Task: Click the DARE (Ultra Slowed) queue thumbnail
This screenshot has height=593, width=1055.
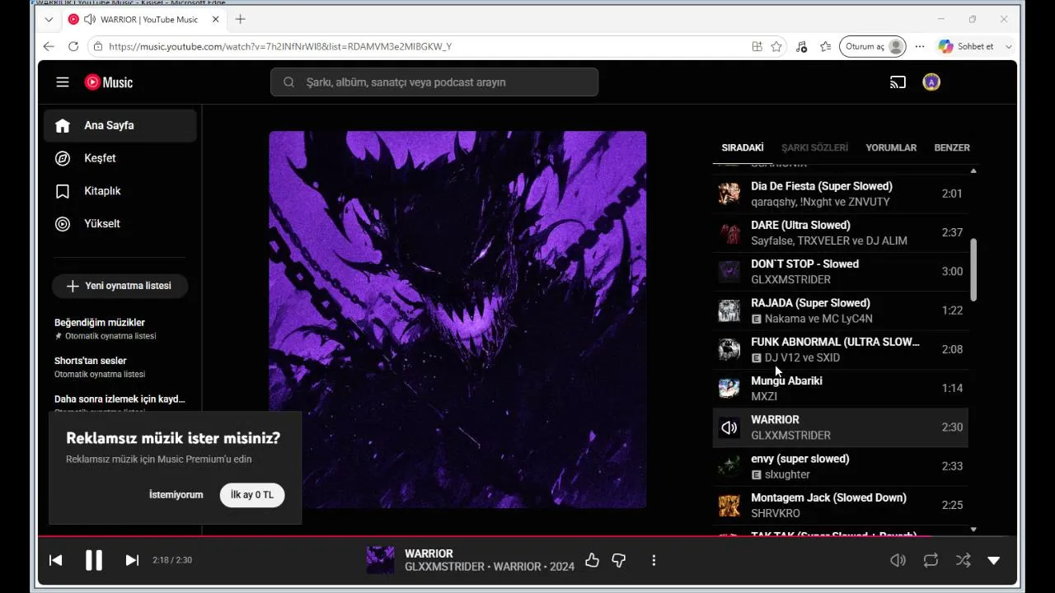Action: pos(729,232)
